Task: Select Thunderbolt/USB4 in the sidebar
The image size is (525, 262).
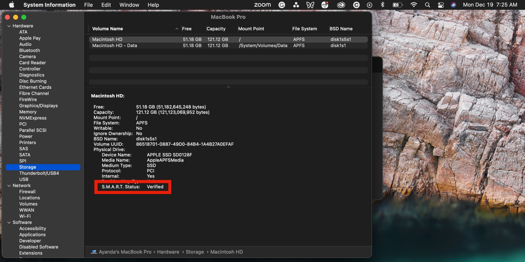Action: click(x=39, y=173)
